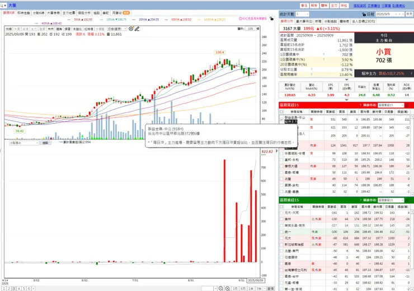
Task: Check the box for 群益金鼎-中山 row
Action: point(281,119)
